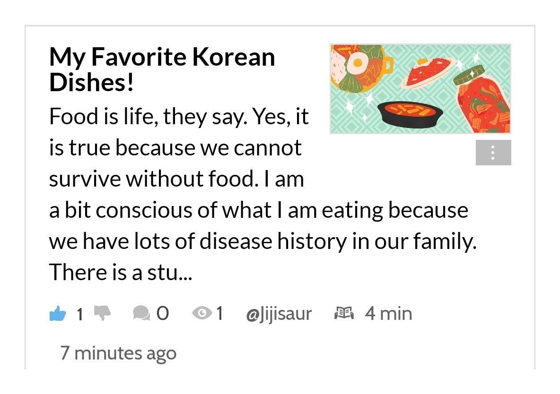The width and height of the screenshot is (560, 394).
Task: Click the article excerpt text
Action: (x=263, y=194)
